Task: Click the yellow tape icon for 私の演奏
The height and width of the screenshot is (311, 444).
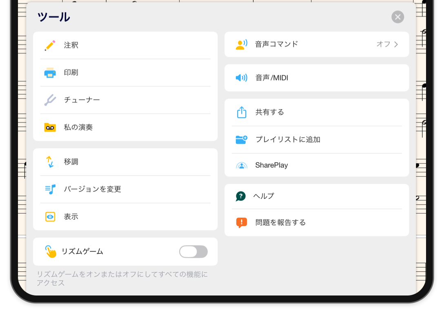Action: tap(50, 127)
